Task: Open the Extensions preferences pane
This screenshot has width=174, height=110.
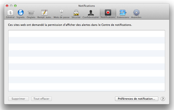Action: coord(123,14)
